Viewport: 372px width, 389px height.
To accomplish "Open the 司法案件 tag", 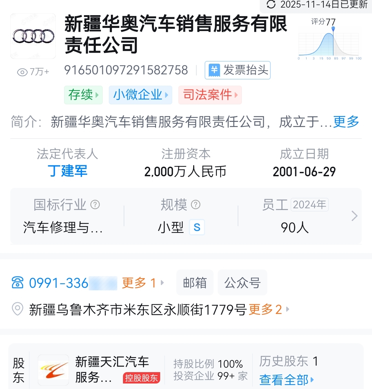I will pos(210,95).
